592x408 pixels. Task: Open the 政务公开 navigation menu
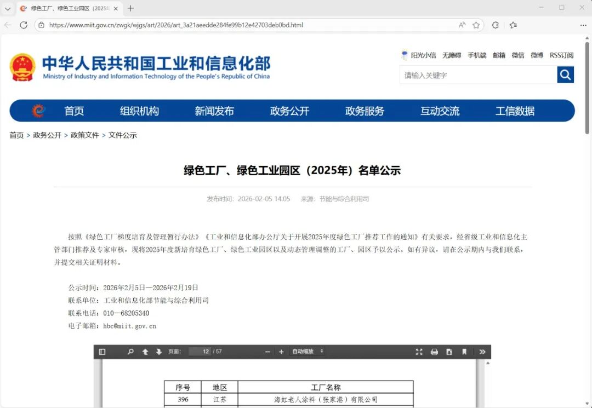(289, 111)
